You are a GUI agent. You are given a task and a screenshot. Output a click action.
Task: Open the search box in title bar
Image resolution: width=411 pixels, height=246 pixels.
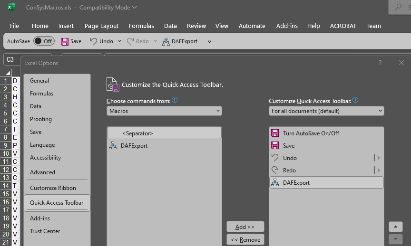(400, 7)
